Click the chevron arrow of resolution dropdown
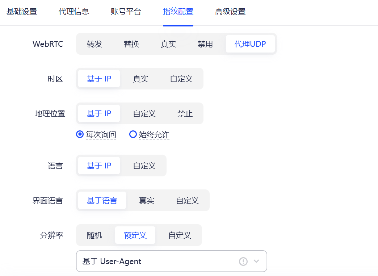Screen dimensions: 378x276 pyautogui.click(x=256, y=261)
